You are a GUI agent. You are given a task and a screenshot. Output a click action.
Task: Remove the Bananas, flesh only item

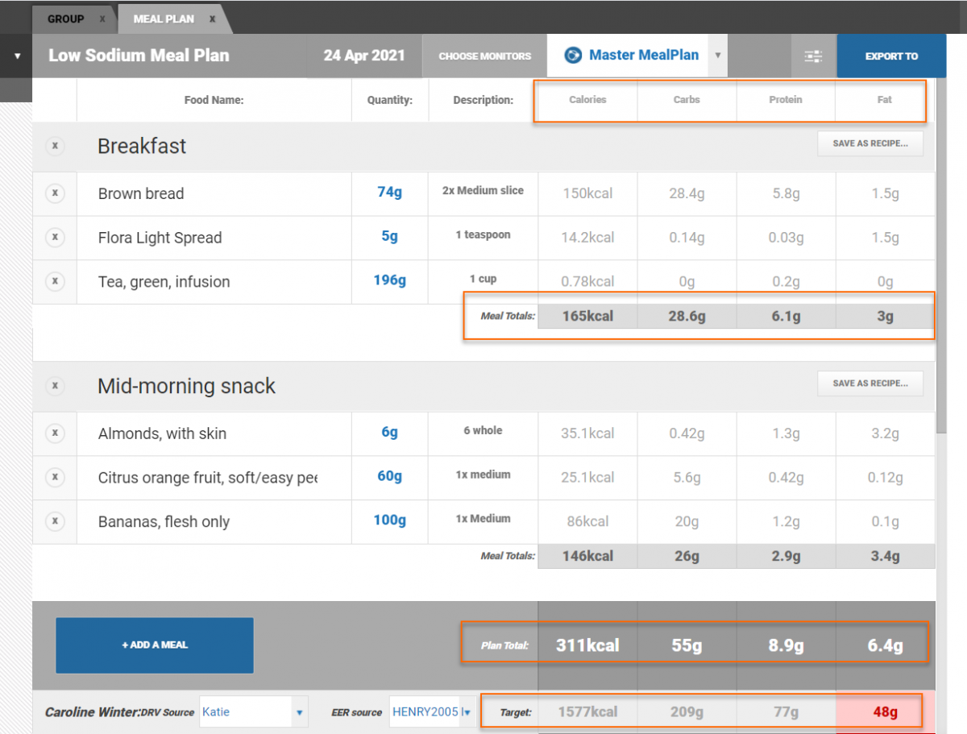55,521
